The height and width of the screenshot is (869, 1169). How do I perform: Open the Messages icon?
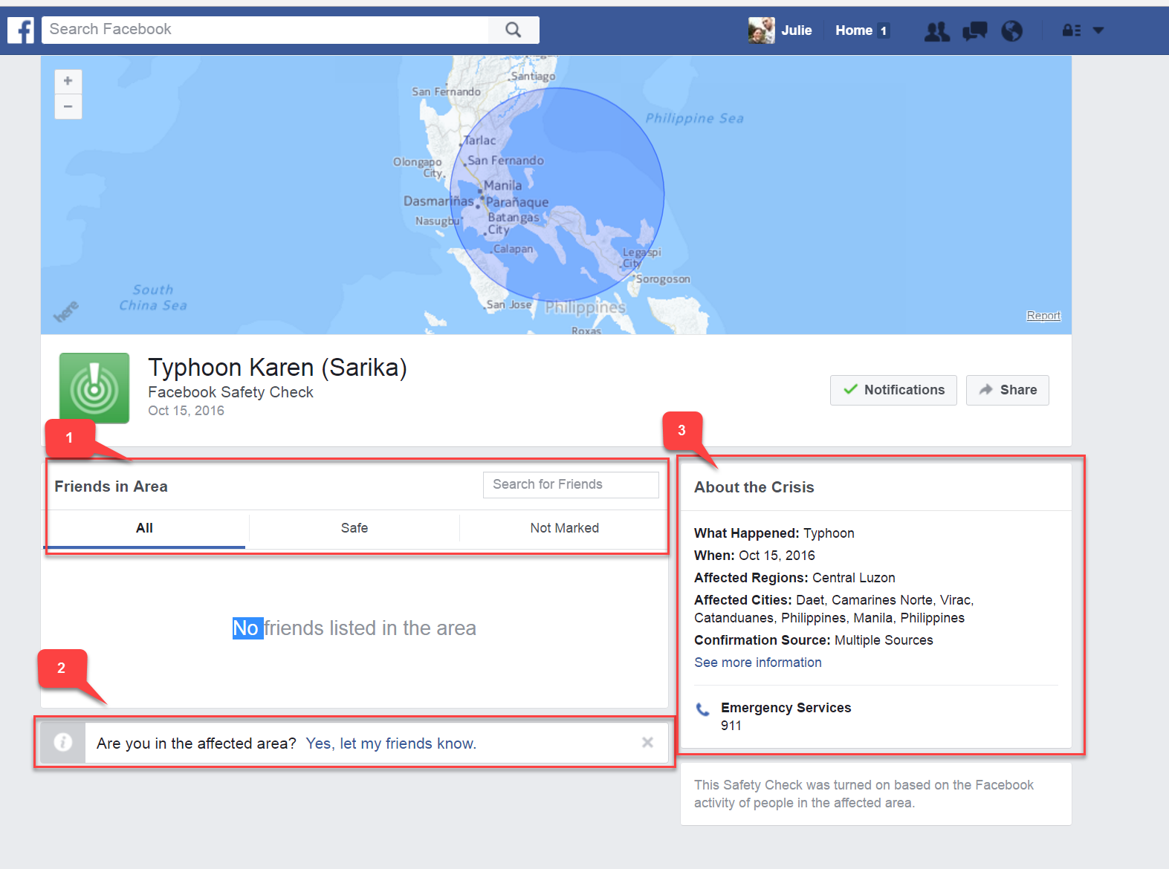pyautogui.click(x=974, y=31)
